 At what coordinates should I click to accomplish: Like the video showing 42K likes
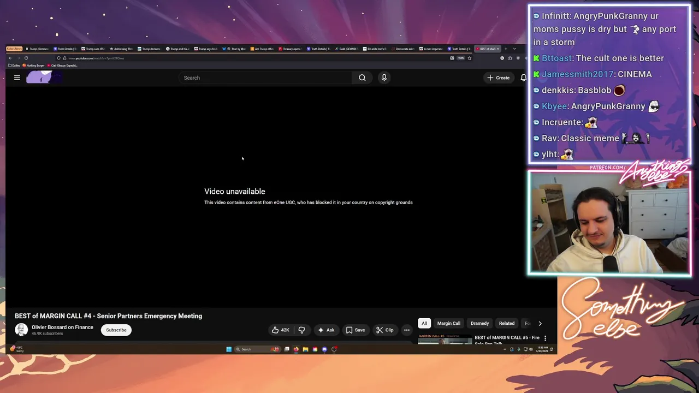[281, 330]
